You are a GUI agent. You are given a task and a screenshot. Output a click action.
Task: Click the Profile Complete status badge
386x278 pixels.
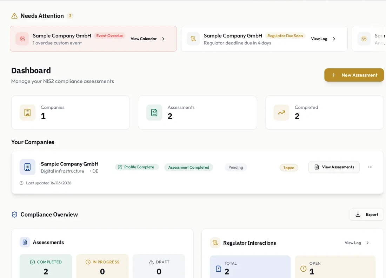[x=137, y=167]
